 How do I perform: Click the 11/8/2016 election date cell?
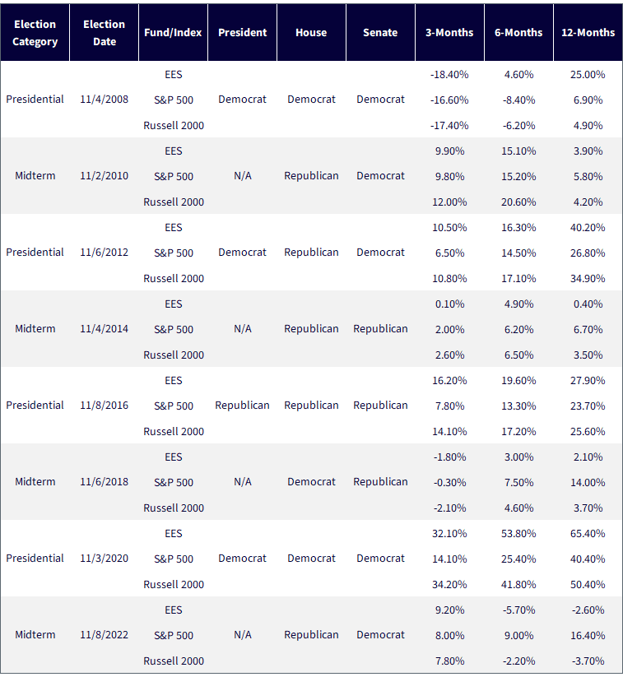(x=105, y=406)
